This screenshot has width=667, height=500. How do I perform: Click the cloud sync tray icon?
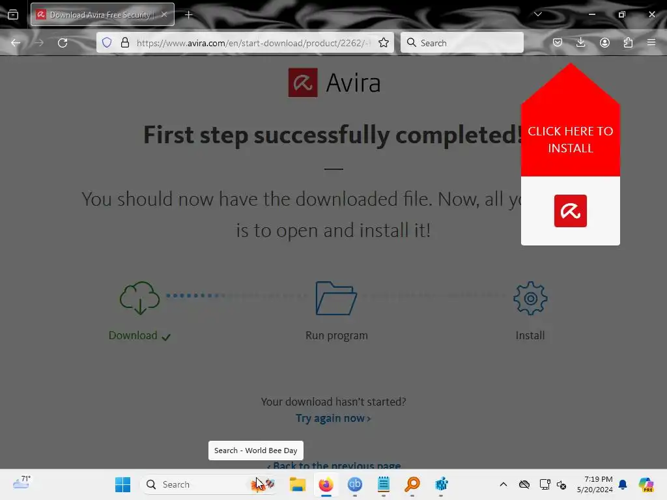pyautogui.click(x=524, y=484)
